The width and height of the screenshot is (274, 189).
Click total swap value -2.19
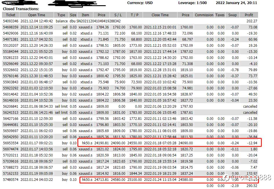tap(235, 186)
